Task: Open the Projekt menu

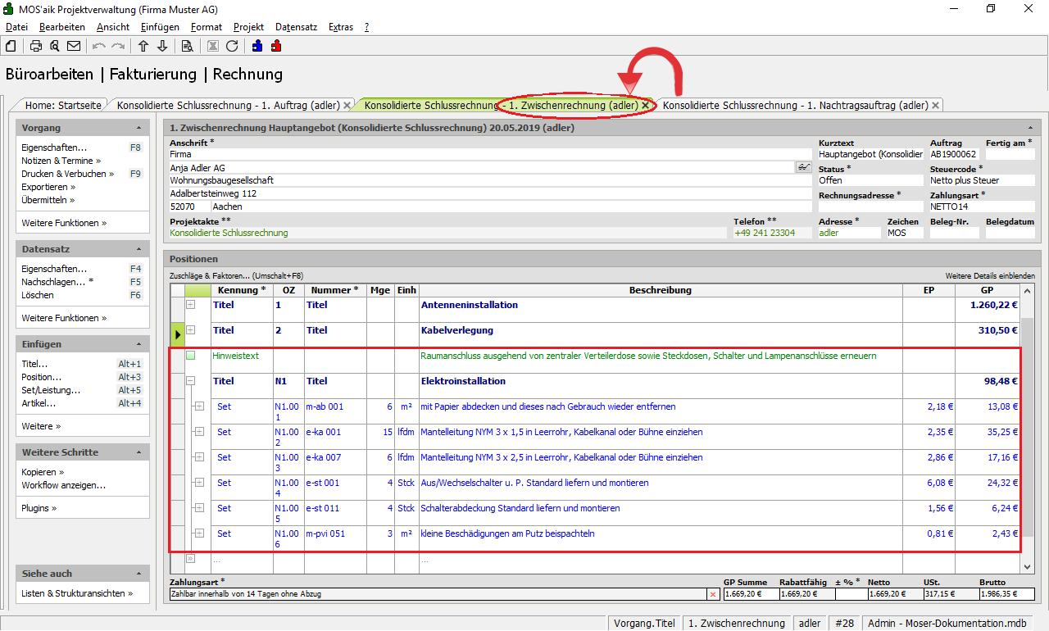Action: point(248,27)
